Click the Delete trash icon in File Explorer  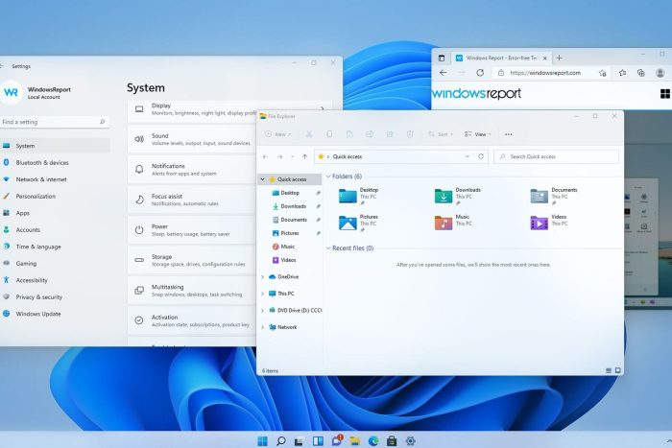click(410, 134)
